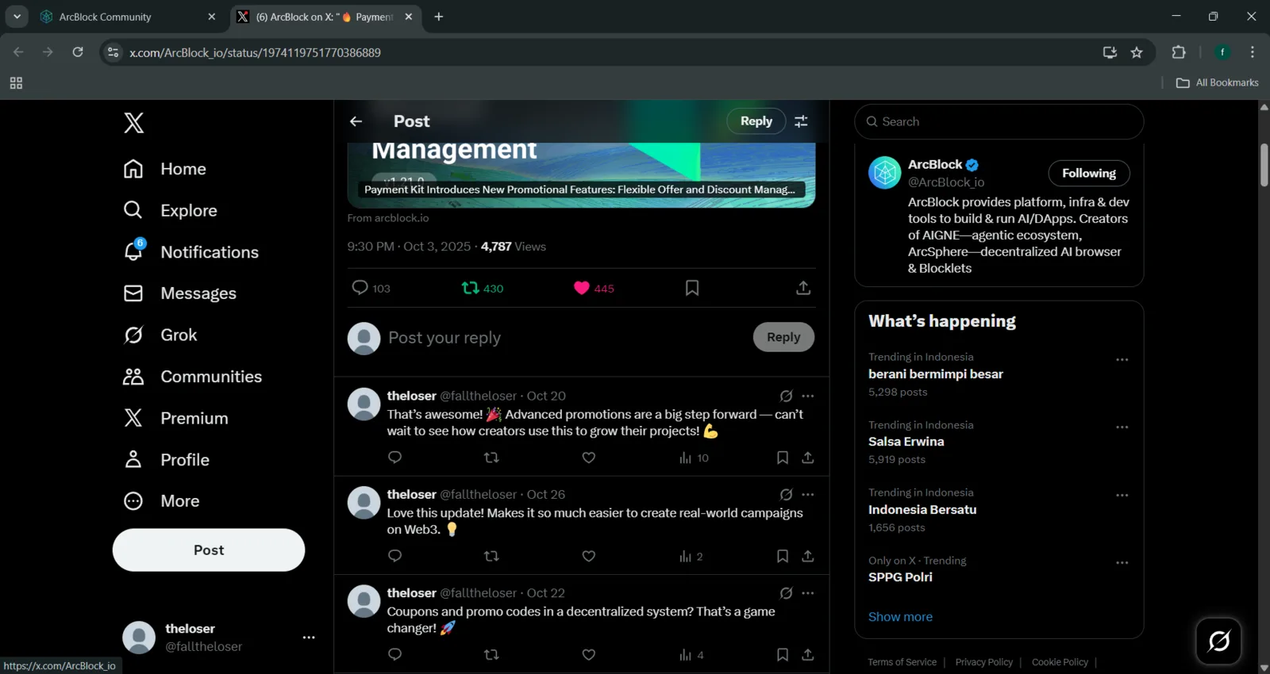Open the Payment Kit article card
The width and height of the screenshot is (1270, 674).
[x=581, y=175]
